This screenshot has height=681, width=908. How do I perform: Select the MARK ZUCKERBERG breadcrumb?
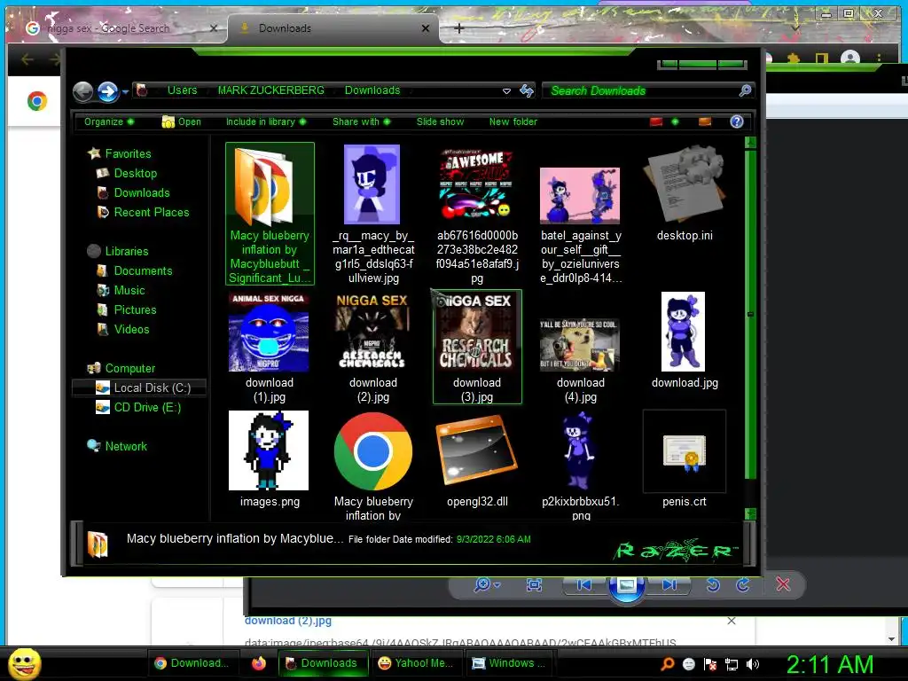pyautogui.click(x=271, y=90)
